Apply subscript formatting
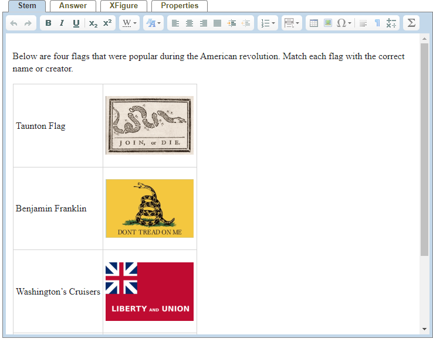 (93, 23)
